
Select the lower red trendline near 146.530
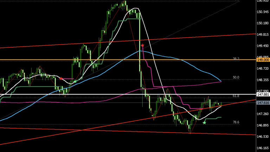click(x=128, y=131)
